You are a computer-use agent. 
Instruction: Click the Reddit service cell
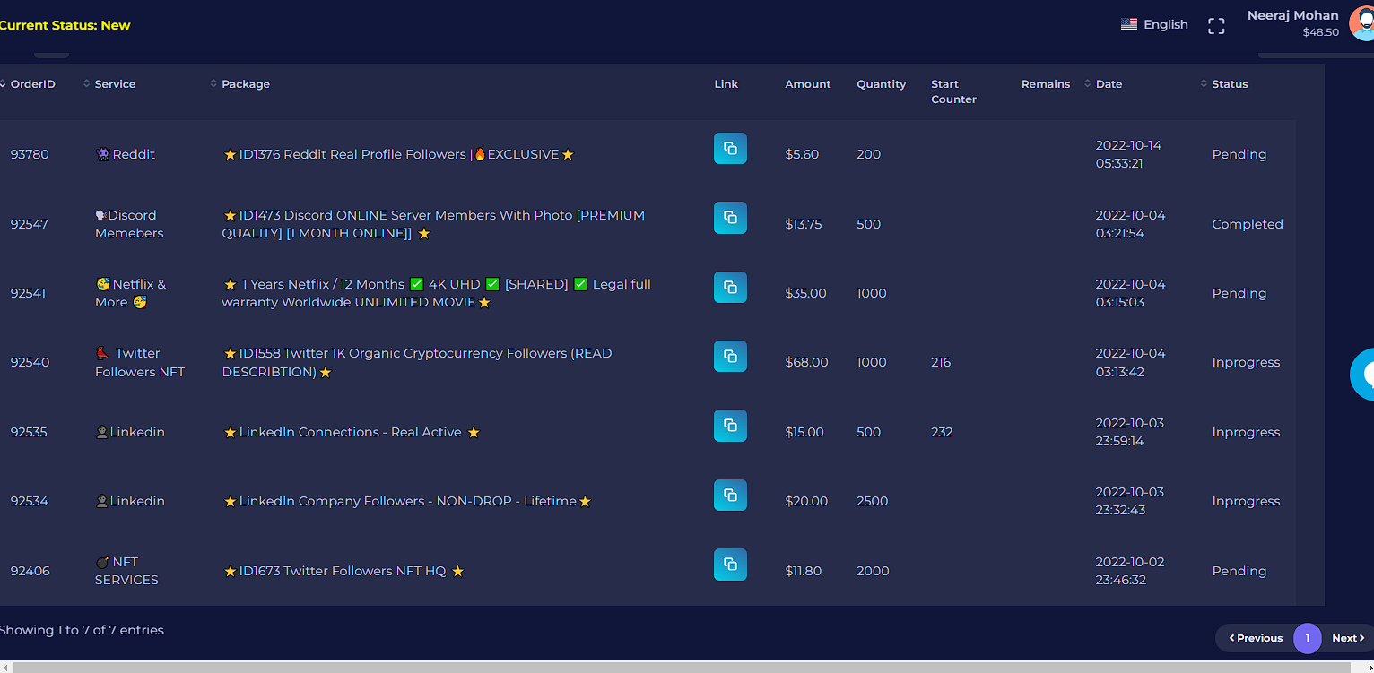(x=126, y=154)
